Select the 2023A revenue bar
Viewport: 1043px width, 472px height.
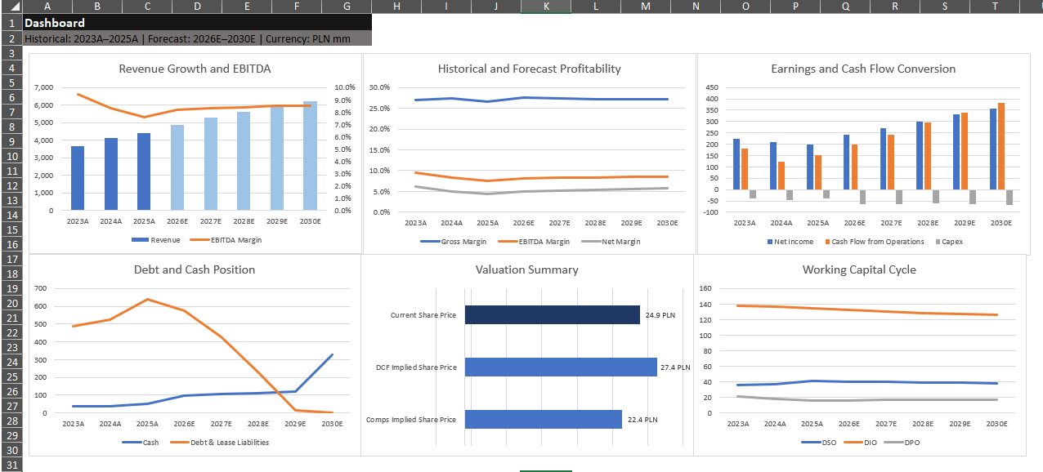[x=78, y=178]
